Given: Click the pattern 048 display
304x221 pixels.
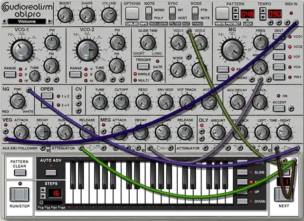Looking at the screenshot, I should [x=247, y=14].
